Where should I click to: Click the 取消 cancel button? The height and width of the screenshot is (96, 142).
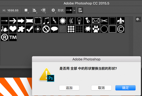(101, 88)
